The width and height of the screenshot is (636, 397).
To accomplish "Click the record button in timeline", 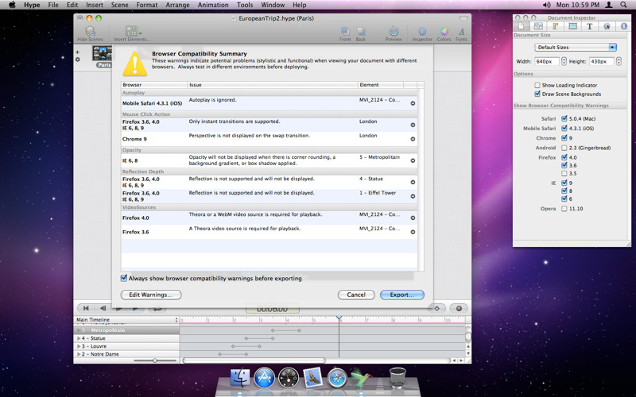I will click(458, 308).
